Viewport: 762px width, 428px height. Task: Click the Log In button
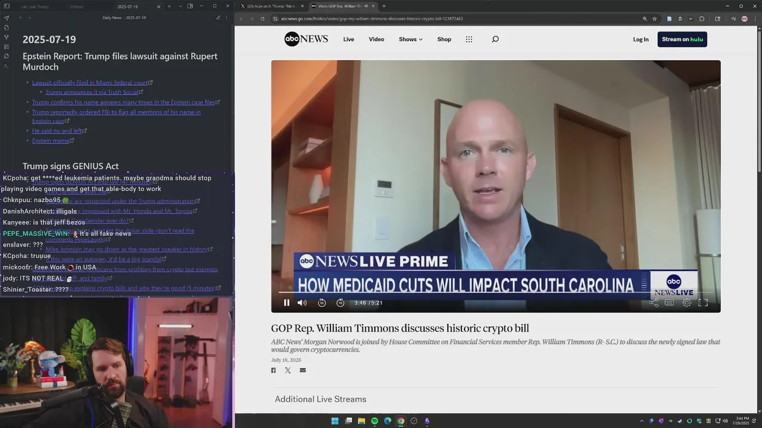point(641,39)
